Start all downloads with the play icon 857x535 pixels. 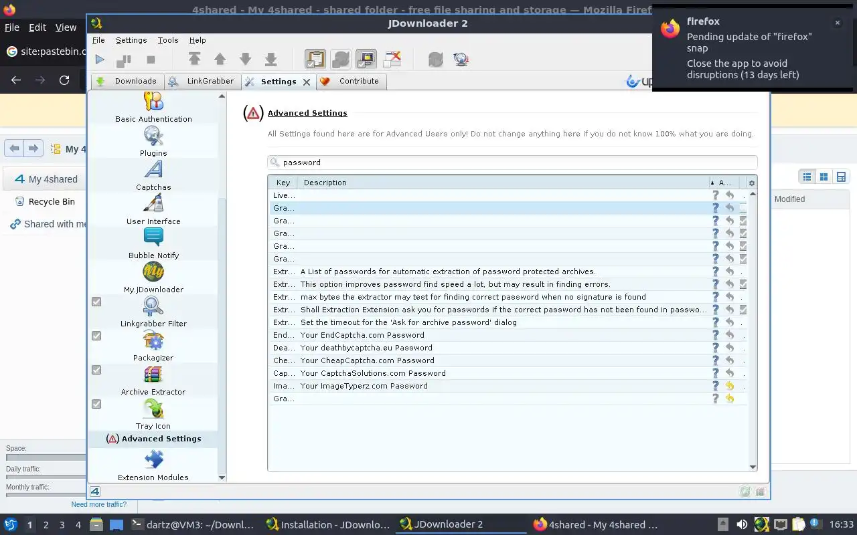point(100,60)
